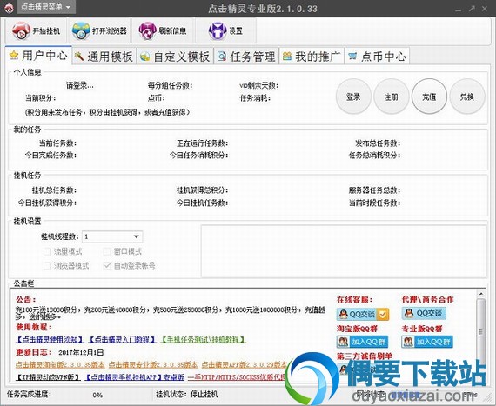
Task: Open the 自定义模板 tab
Action: click(175, 57)
